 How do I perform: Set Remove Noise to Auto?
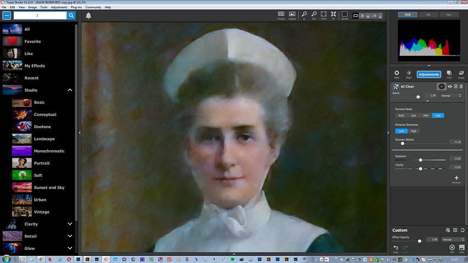tap(401, 116)
